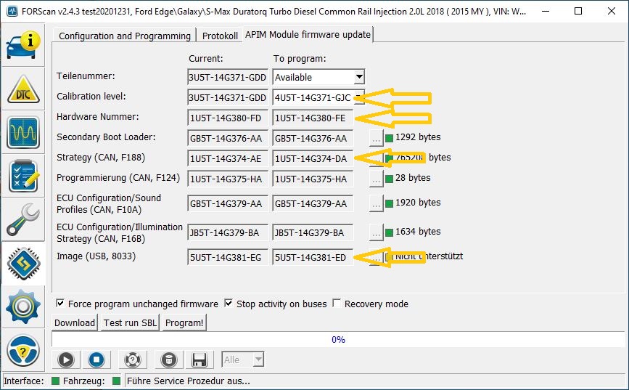Open the vehicle information sidebar icon
629x390 pixels.
(x=24, y=44)
